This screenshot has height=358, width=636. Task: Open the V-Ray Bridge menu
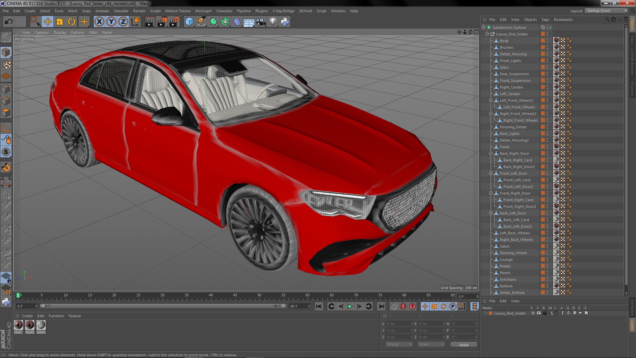point(283,11)
